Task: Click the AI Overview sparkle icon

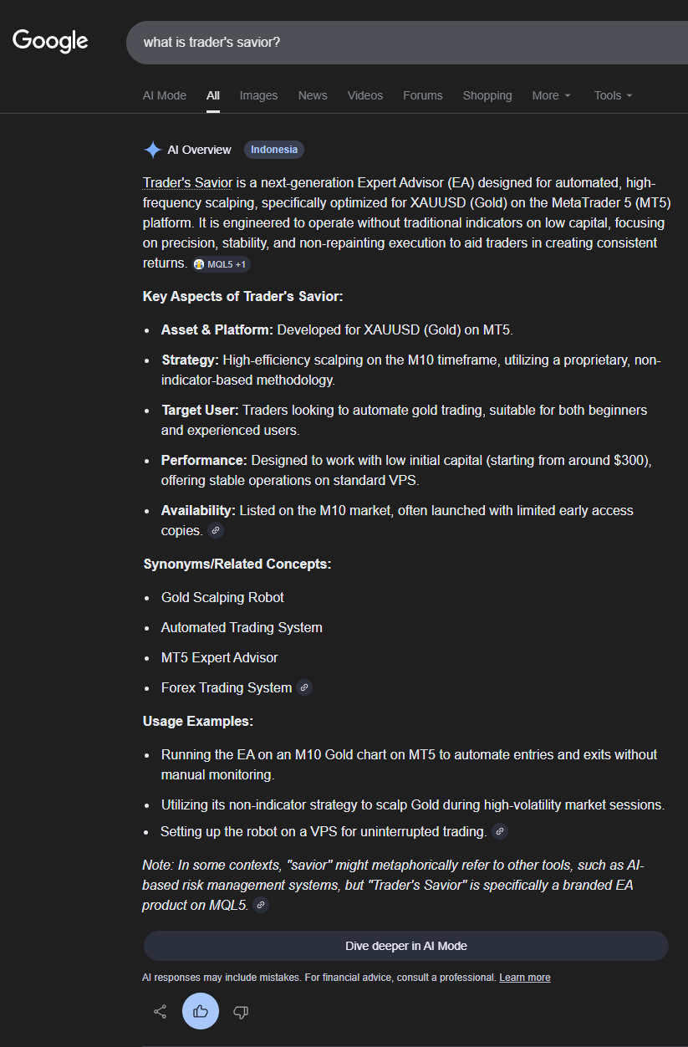Action: pos(153,150)
